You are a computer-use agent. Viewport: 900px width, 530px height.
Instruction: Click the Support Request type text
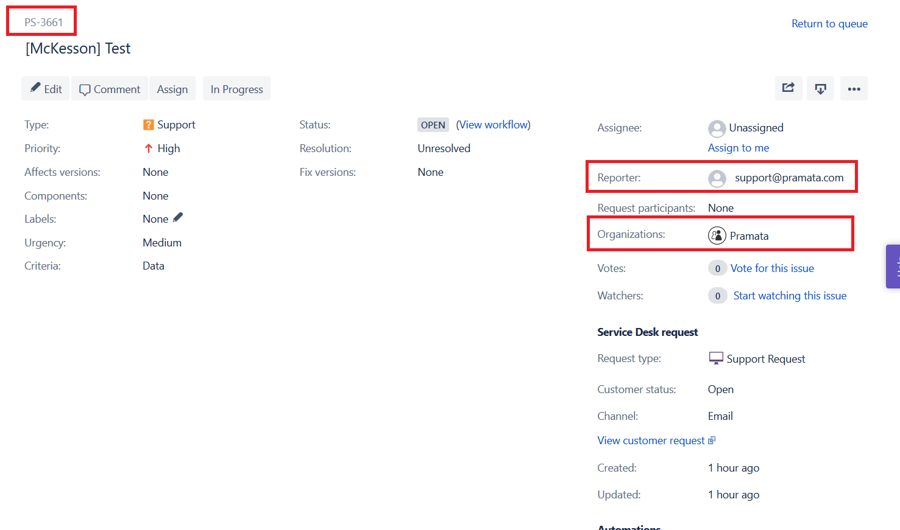click(x=766, y=359)
